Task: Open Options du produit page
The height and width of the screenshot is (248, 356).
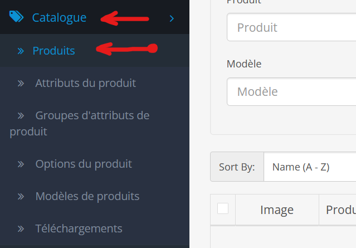Action: coord(84,164)
